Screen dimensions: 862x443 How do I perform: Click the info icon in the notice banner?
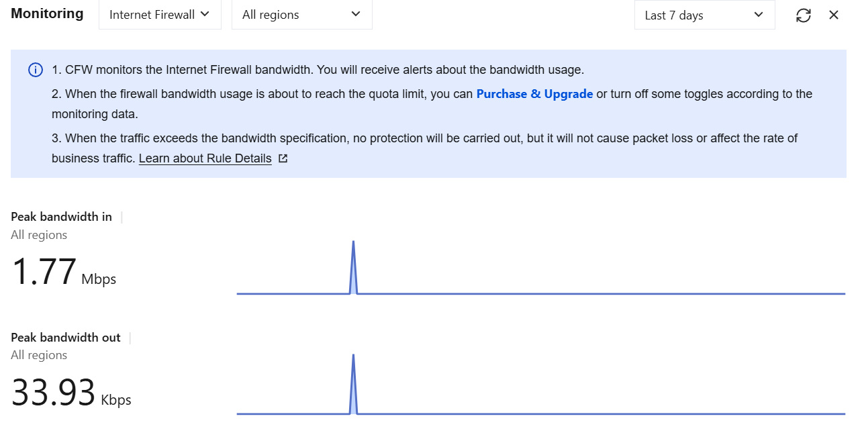[x=36, y=70]
